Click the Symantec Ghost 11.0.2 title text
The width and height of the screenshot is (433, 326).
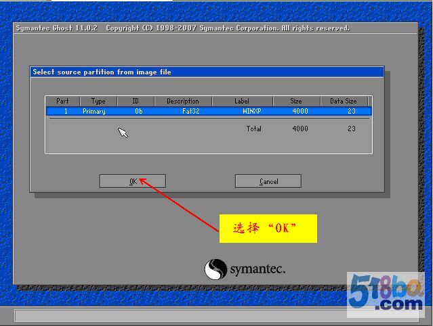57,28
